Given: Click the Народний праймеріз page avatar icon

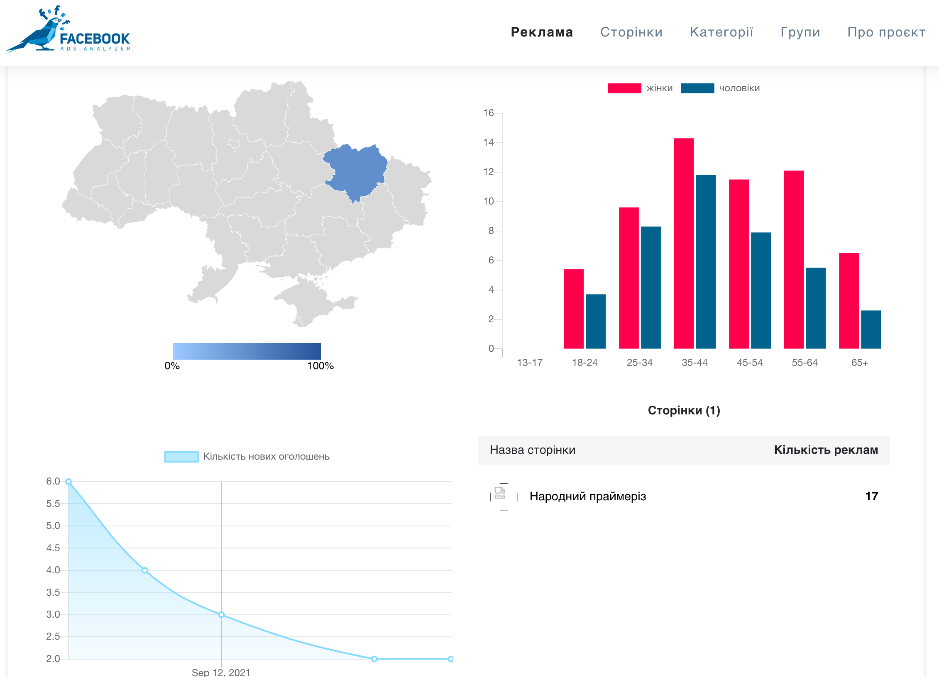Looking at the screenshot, I should tap(504, 496).
